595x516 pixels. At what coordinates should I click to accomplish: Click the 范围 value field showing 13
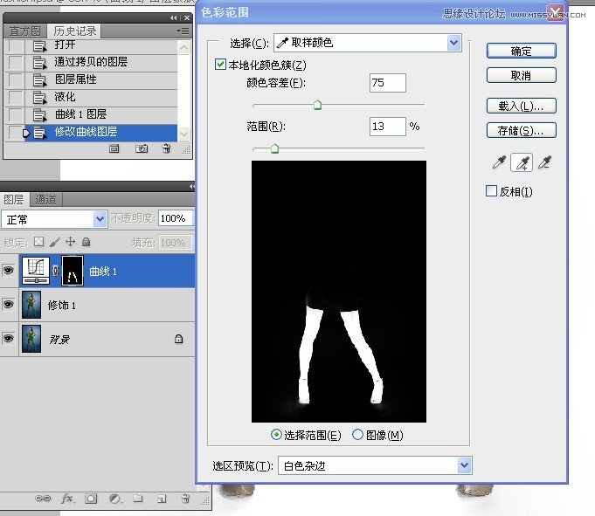click(387, 127)
